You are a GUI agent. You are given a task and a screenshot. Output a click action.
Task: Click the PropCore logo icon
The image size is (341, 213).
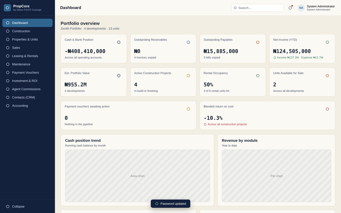7,8
